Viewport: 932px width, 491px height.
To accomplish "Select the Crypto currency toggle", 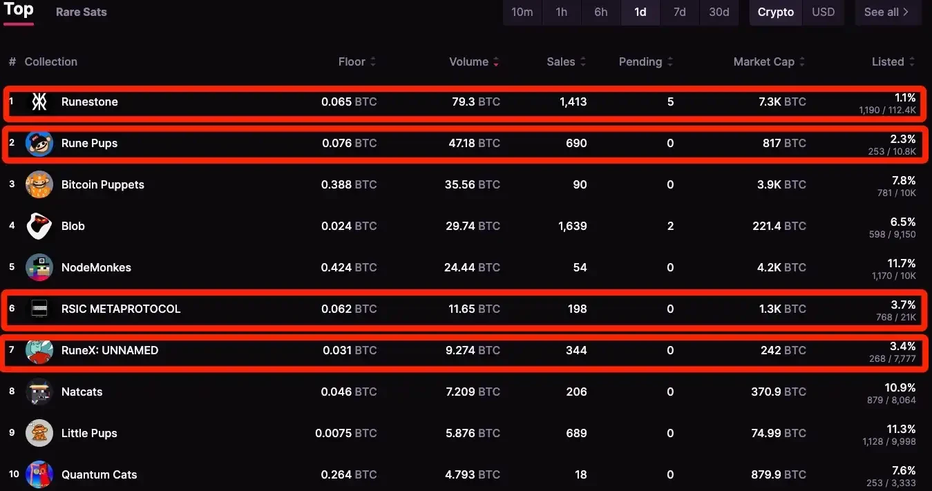I will tap(776, 12).
